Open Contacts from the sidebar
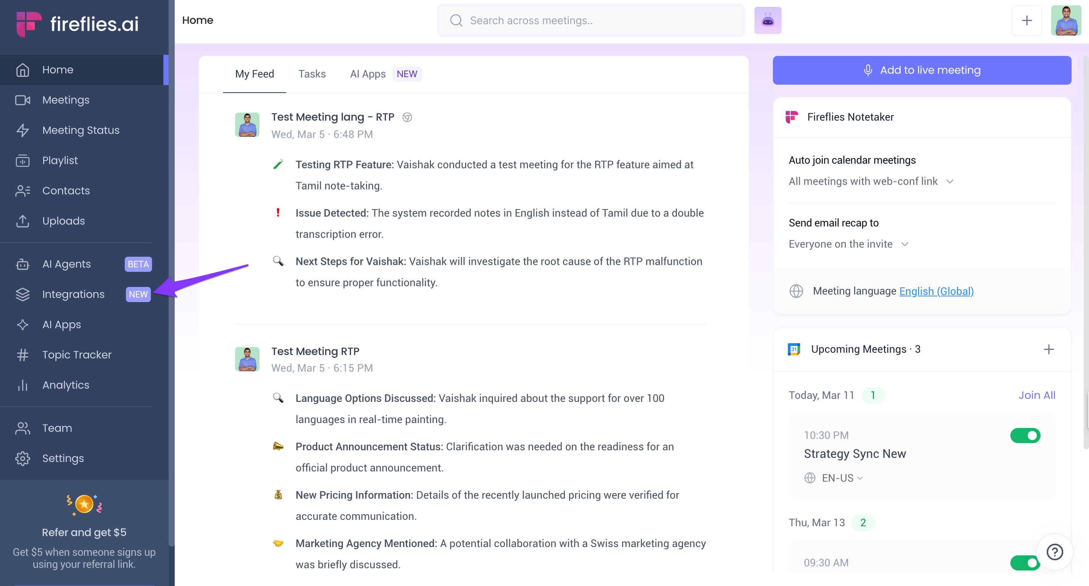The height and width of the screenshot is (586, 1089). (66, 191)
